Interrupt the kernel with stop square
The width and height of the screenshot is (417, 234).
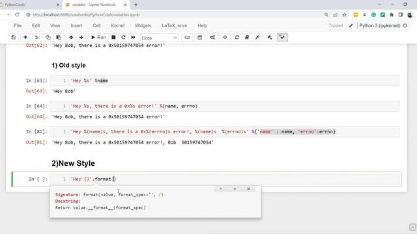click(x=113, y=38)
